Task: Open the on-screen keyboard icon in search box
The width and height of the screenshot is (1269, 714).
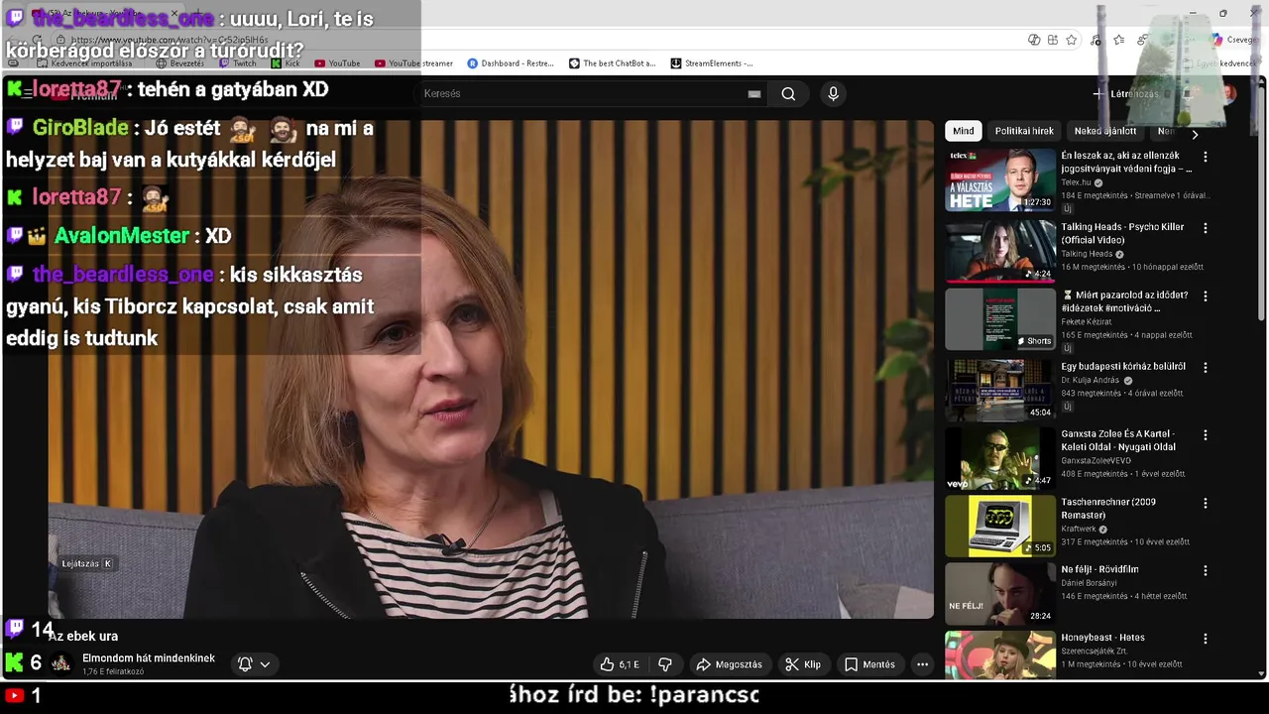Action: tap(754, 93)
